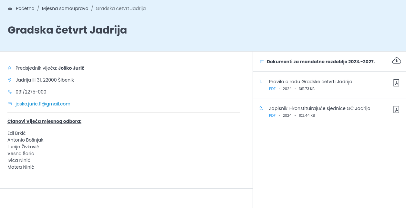Go to Početna breadcrumb link

(x=25, y=8)
